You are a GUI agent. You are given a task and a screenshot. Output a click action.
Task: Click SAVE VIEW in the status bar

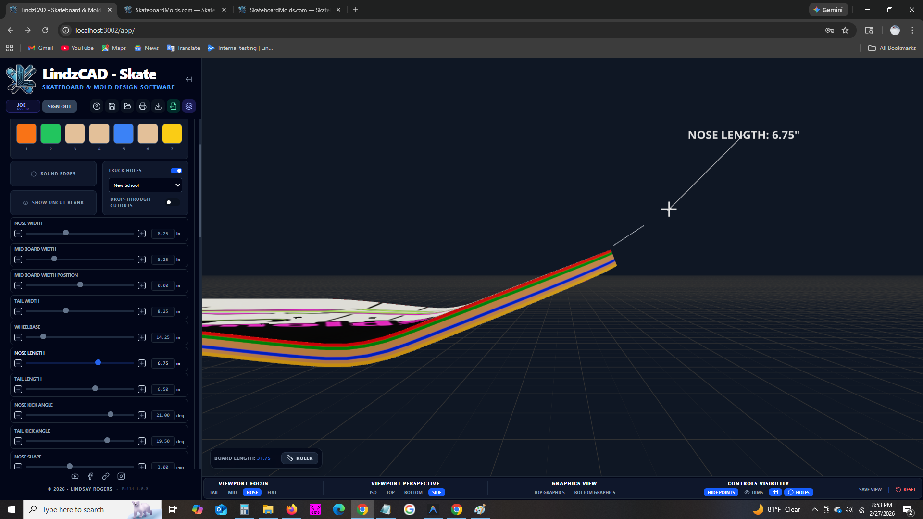pos(870,489)
